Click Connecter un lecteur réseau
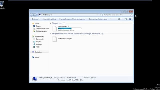 coord(98,19)
